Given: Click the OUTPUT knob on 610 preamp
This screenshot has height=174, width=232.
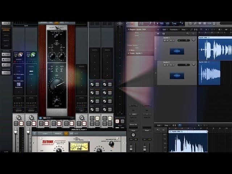Looking at the screenshot, I should 57,101.
